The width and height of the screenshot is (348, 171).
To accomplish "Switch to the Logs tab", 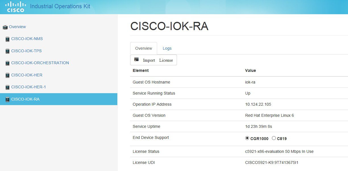I will [167, 48].
